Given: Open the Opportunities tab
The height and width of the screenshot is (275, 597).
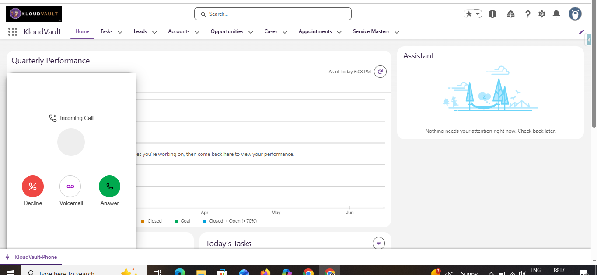Looking at the screenshot, I should click(x=227, y=31).
